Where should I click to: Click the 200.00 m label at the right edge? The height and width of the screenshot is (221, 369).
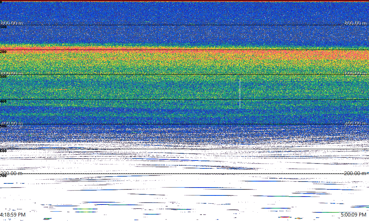355,173
